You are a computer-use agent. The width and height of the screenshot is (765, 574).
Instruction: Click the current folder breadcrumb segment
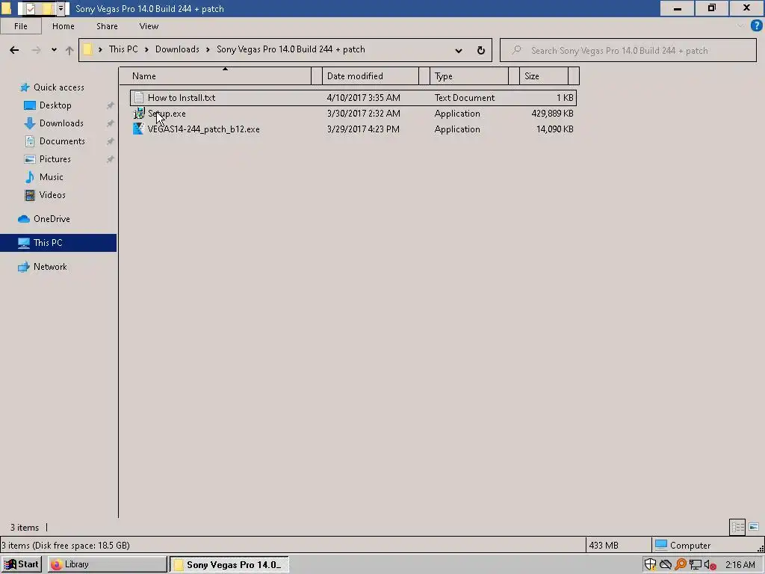tap(291, 49)
